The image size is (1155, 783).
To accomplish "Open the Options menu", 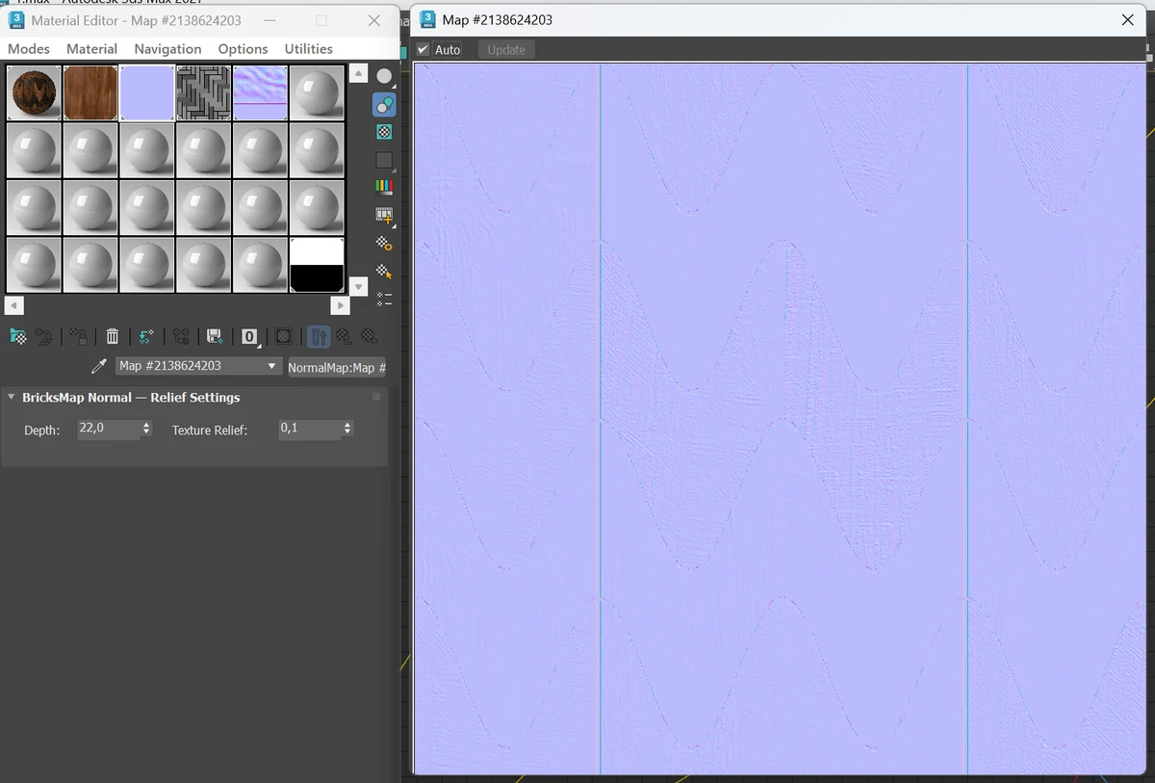I will [x=243, y=48].
